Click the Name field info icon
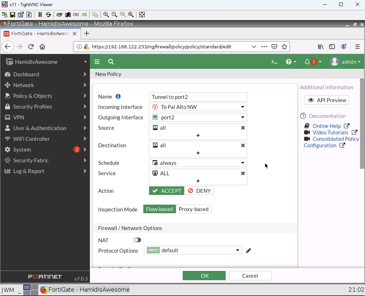365x296 pixels. [x=118, y=96]
